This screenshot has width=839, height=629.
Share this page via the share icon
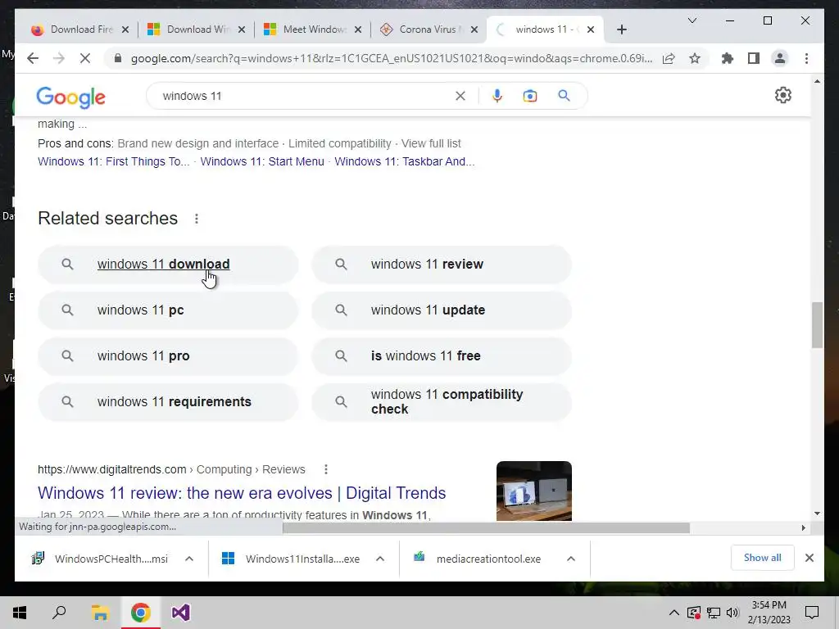[669, 58]
